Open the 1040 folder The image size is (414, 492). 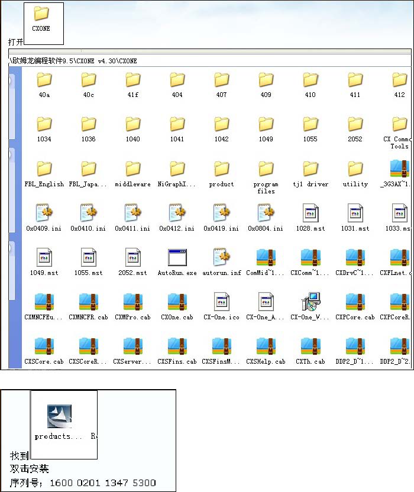click(132, 130)
